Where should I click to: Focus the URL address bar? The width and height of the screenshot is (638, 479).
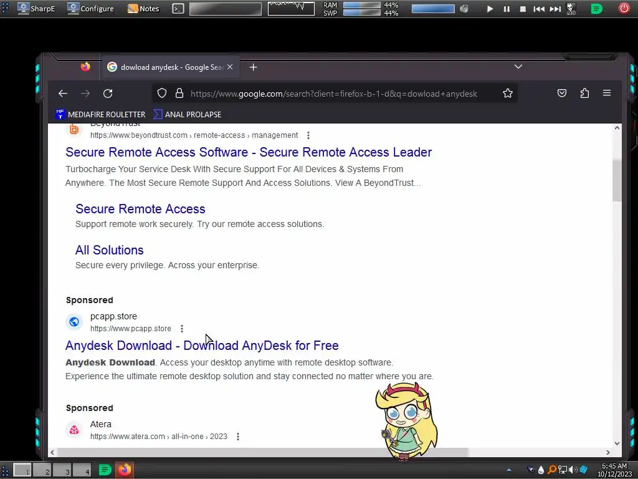click(334, 94)
